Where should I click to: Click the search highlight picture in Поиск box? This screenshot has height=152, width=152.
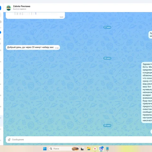[x=75, y=149]
